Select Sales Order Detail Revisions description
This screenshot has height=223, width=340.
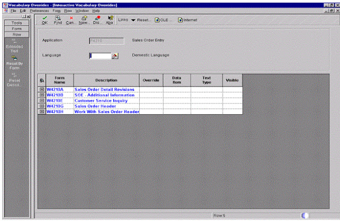click(106, 90)
